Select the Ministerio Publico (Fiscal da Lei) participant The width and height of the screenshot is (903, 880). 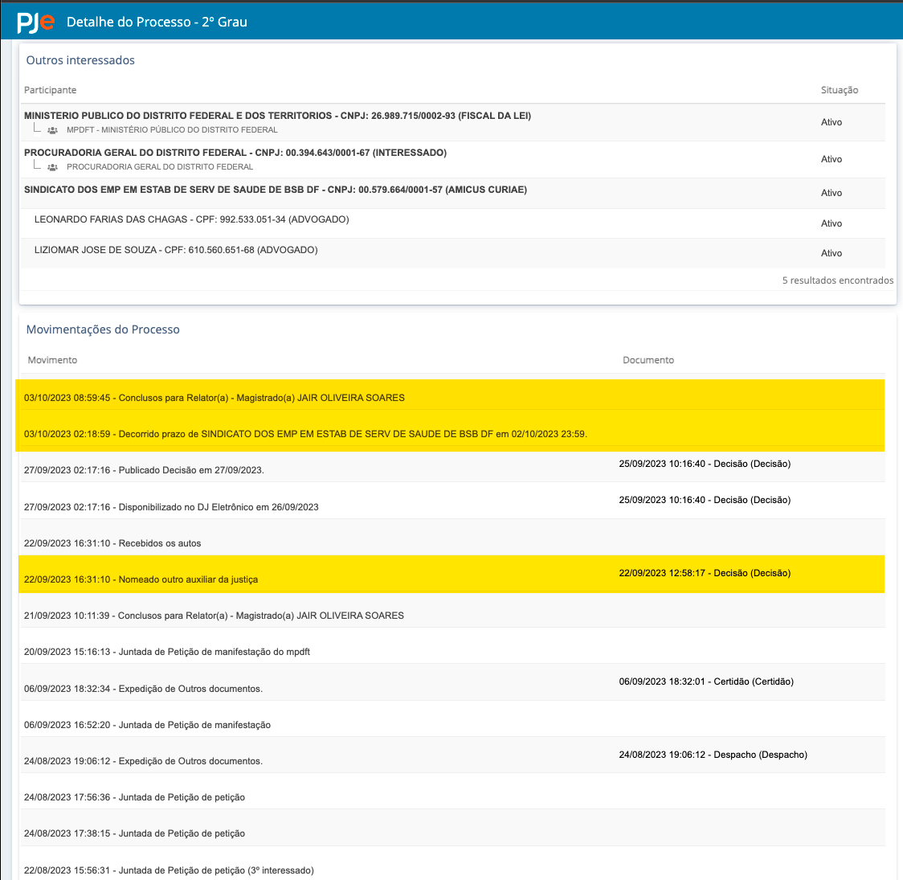(x=277, y=116)
